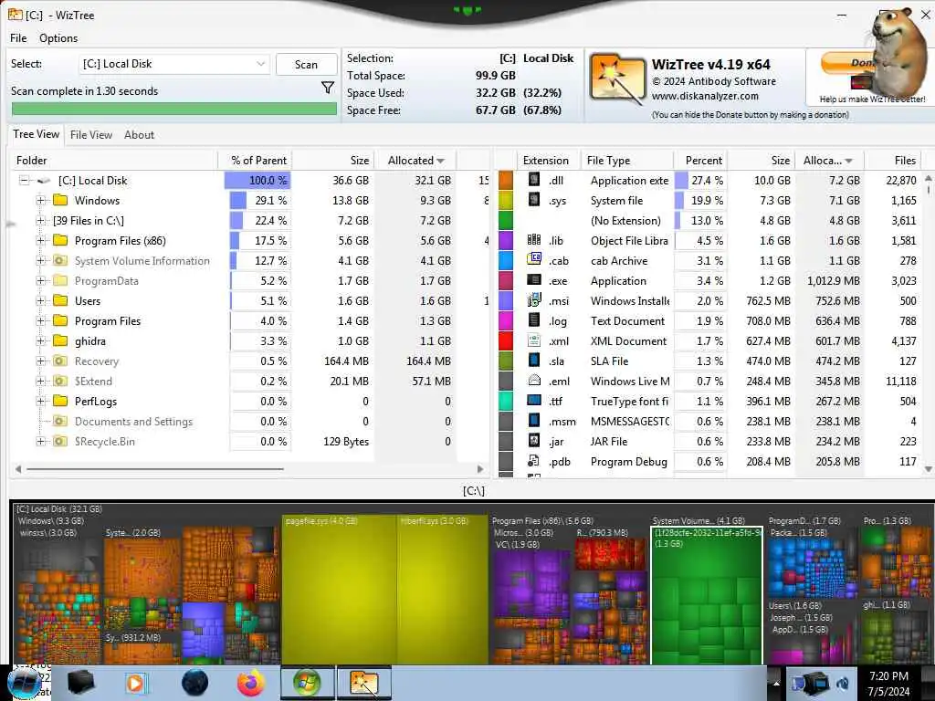Open the Options menu
935x701 pixels.
coord(58,38)
